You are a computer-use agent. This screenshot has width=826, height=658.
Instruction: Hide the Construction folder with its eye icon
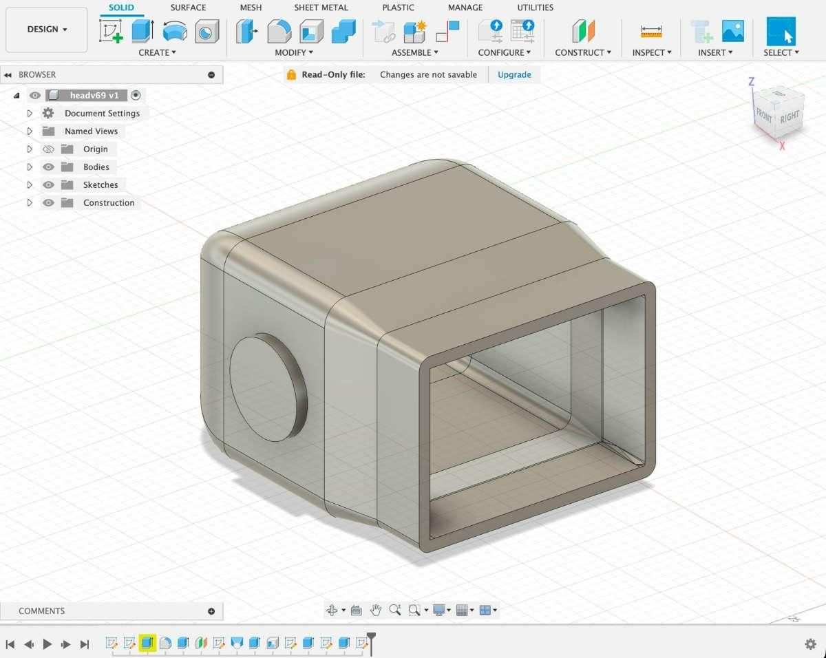point(48,202)
